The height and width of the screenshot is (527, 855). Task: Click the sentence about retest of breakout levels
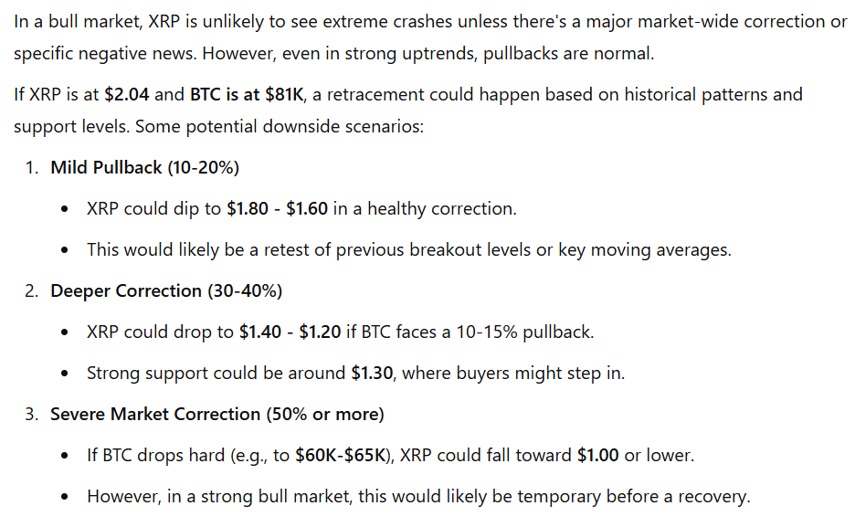(x=409, y=249)
